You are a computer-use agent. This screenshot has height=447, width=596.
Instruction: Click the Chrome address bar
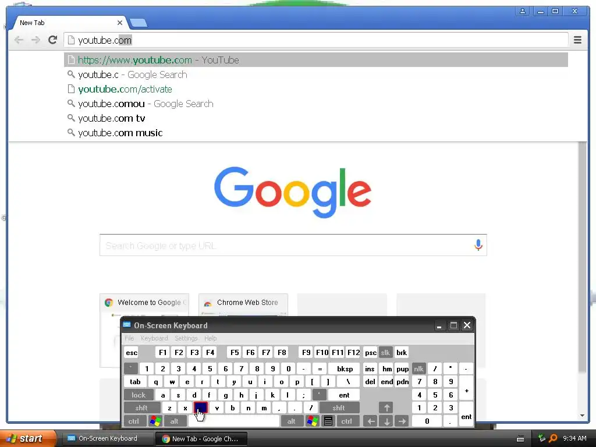(316, 40)
